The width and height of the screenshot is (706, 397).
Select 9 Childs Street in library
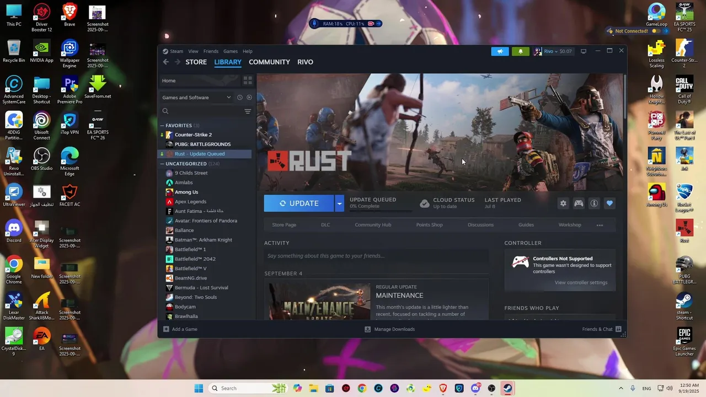[x=191, y=173]
